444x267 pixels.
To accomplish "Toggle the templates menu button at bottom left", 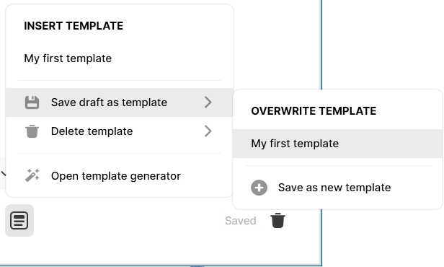I will click(19, 221).
